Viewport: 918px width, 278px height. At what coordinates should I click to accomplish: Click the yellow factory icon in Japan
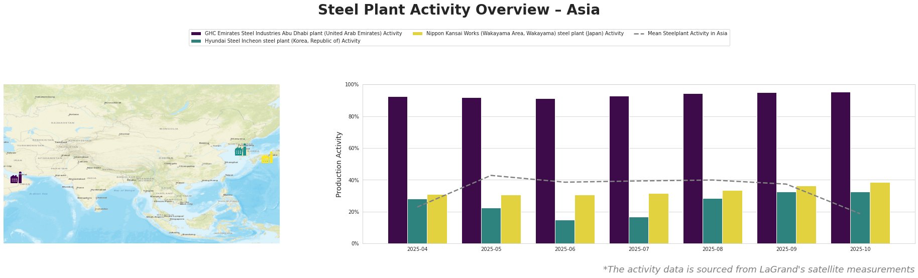pyautogui.click(x=267, y=158)
